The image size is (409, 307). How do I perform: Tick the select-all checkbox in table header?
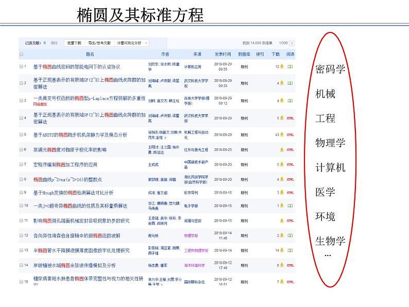click(x=22, y=54)
